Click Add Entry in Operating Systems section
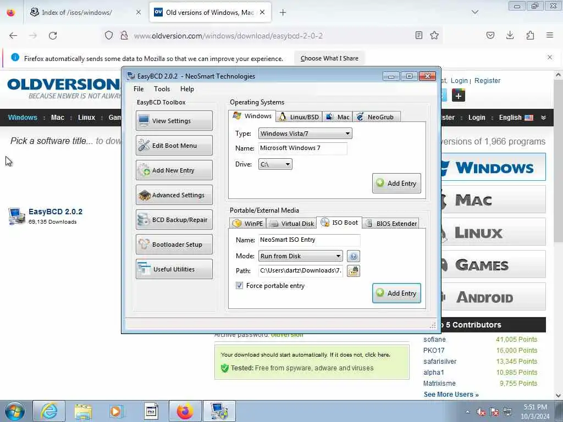Viewport: 563px width, 422px height. [x=397, y=184]
